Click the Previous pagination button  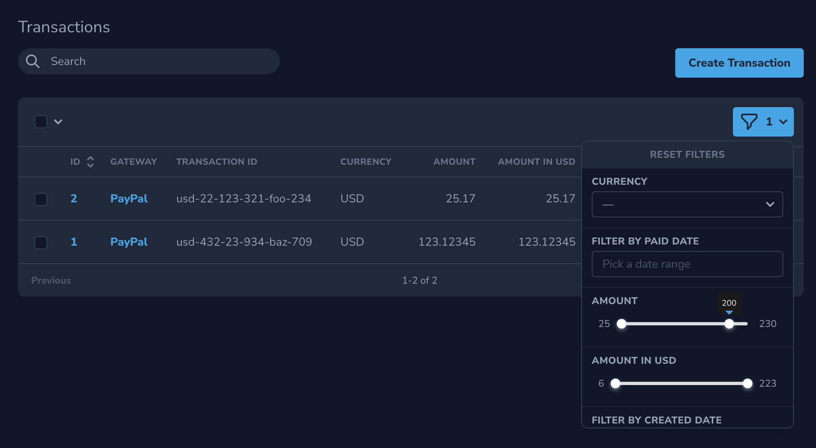[x=51, y=280]
